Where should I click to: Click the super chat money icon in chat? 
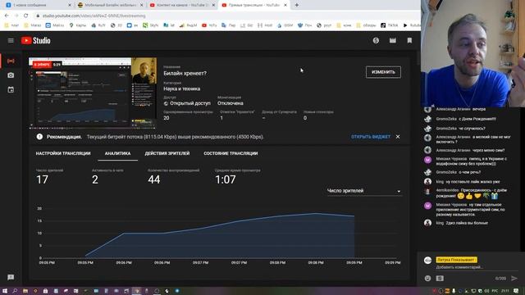[x=440, y=278]
